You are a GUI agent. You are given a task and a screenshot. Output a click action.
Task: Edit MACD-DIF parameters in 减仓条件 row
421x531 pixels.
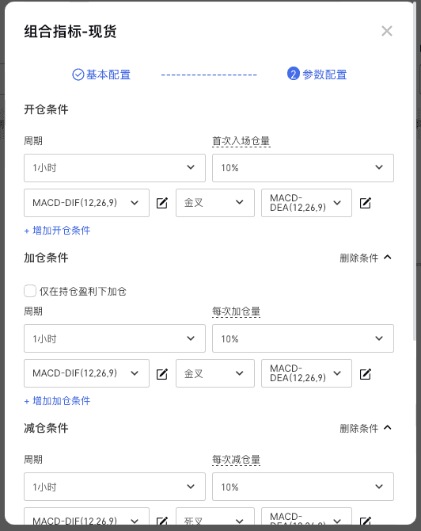click(162, 521)
